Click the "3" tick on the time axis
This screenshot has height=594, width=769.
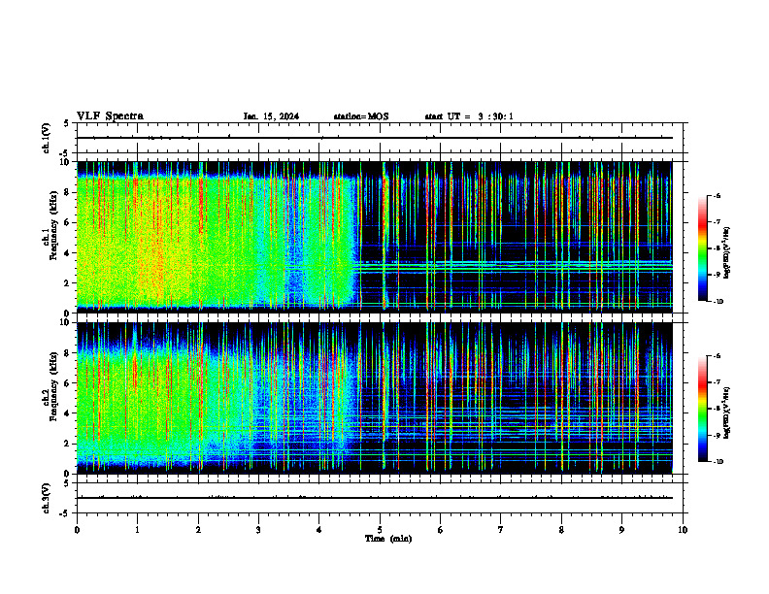coord(258,530)
